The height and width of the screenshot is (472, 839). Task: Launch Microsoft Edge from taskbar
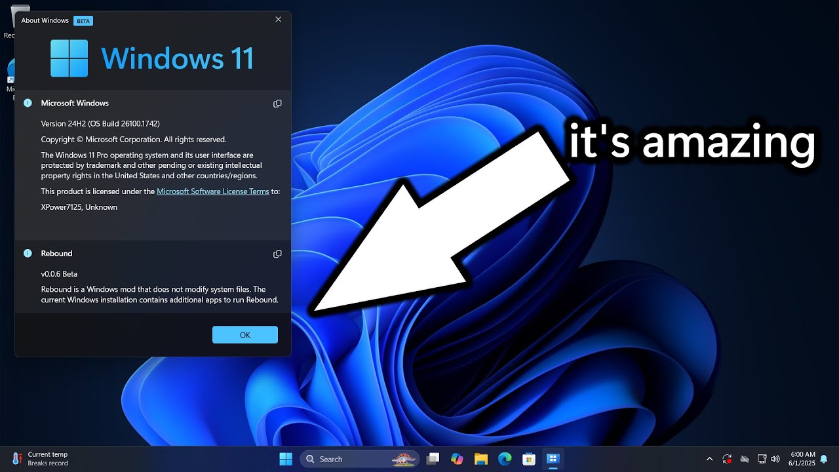click(505, 459)
